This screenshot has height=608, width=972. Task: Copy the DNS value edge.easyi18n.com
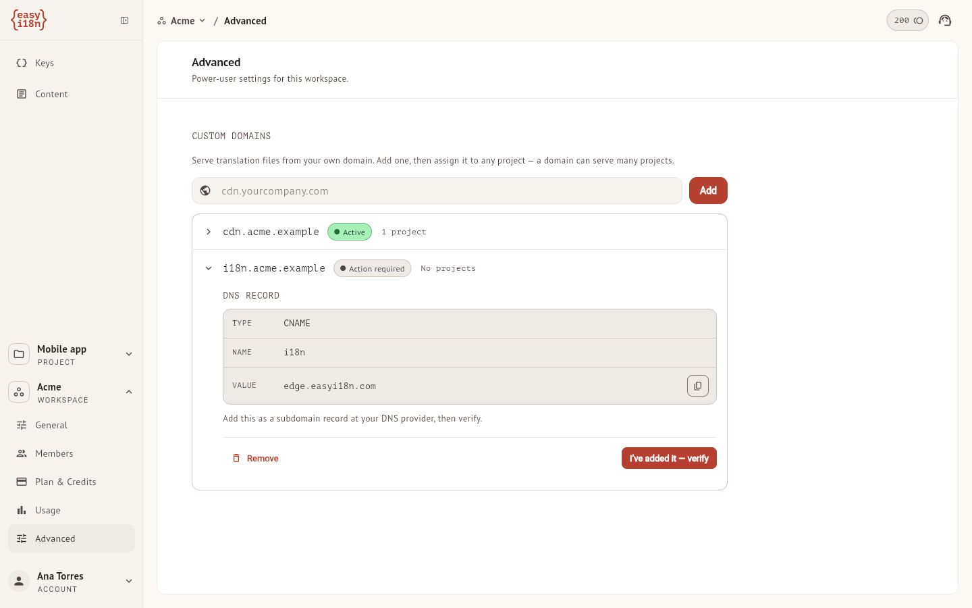[x=698, y=386]
